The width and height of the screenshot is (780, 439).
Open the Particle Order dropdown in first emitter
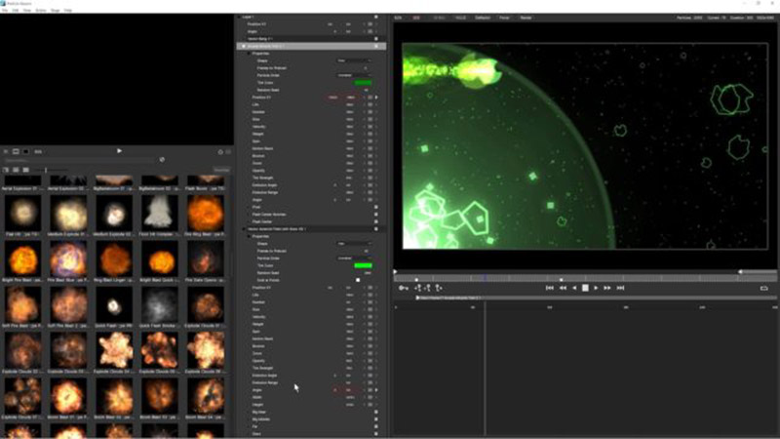tap(353, 75)
